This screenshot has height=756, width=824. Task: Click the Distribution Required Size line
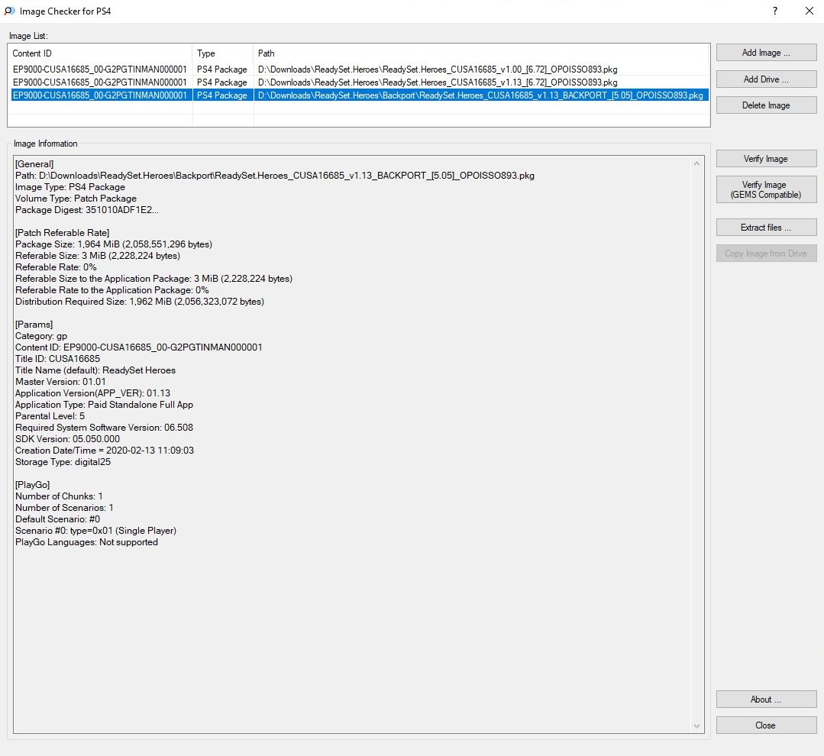[x=140, y=302]
